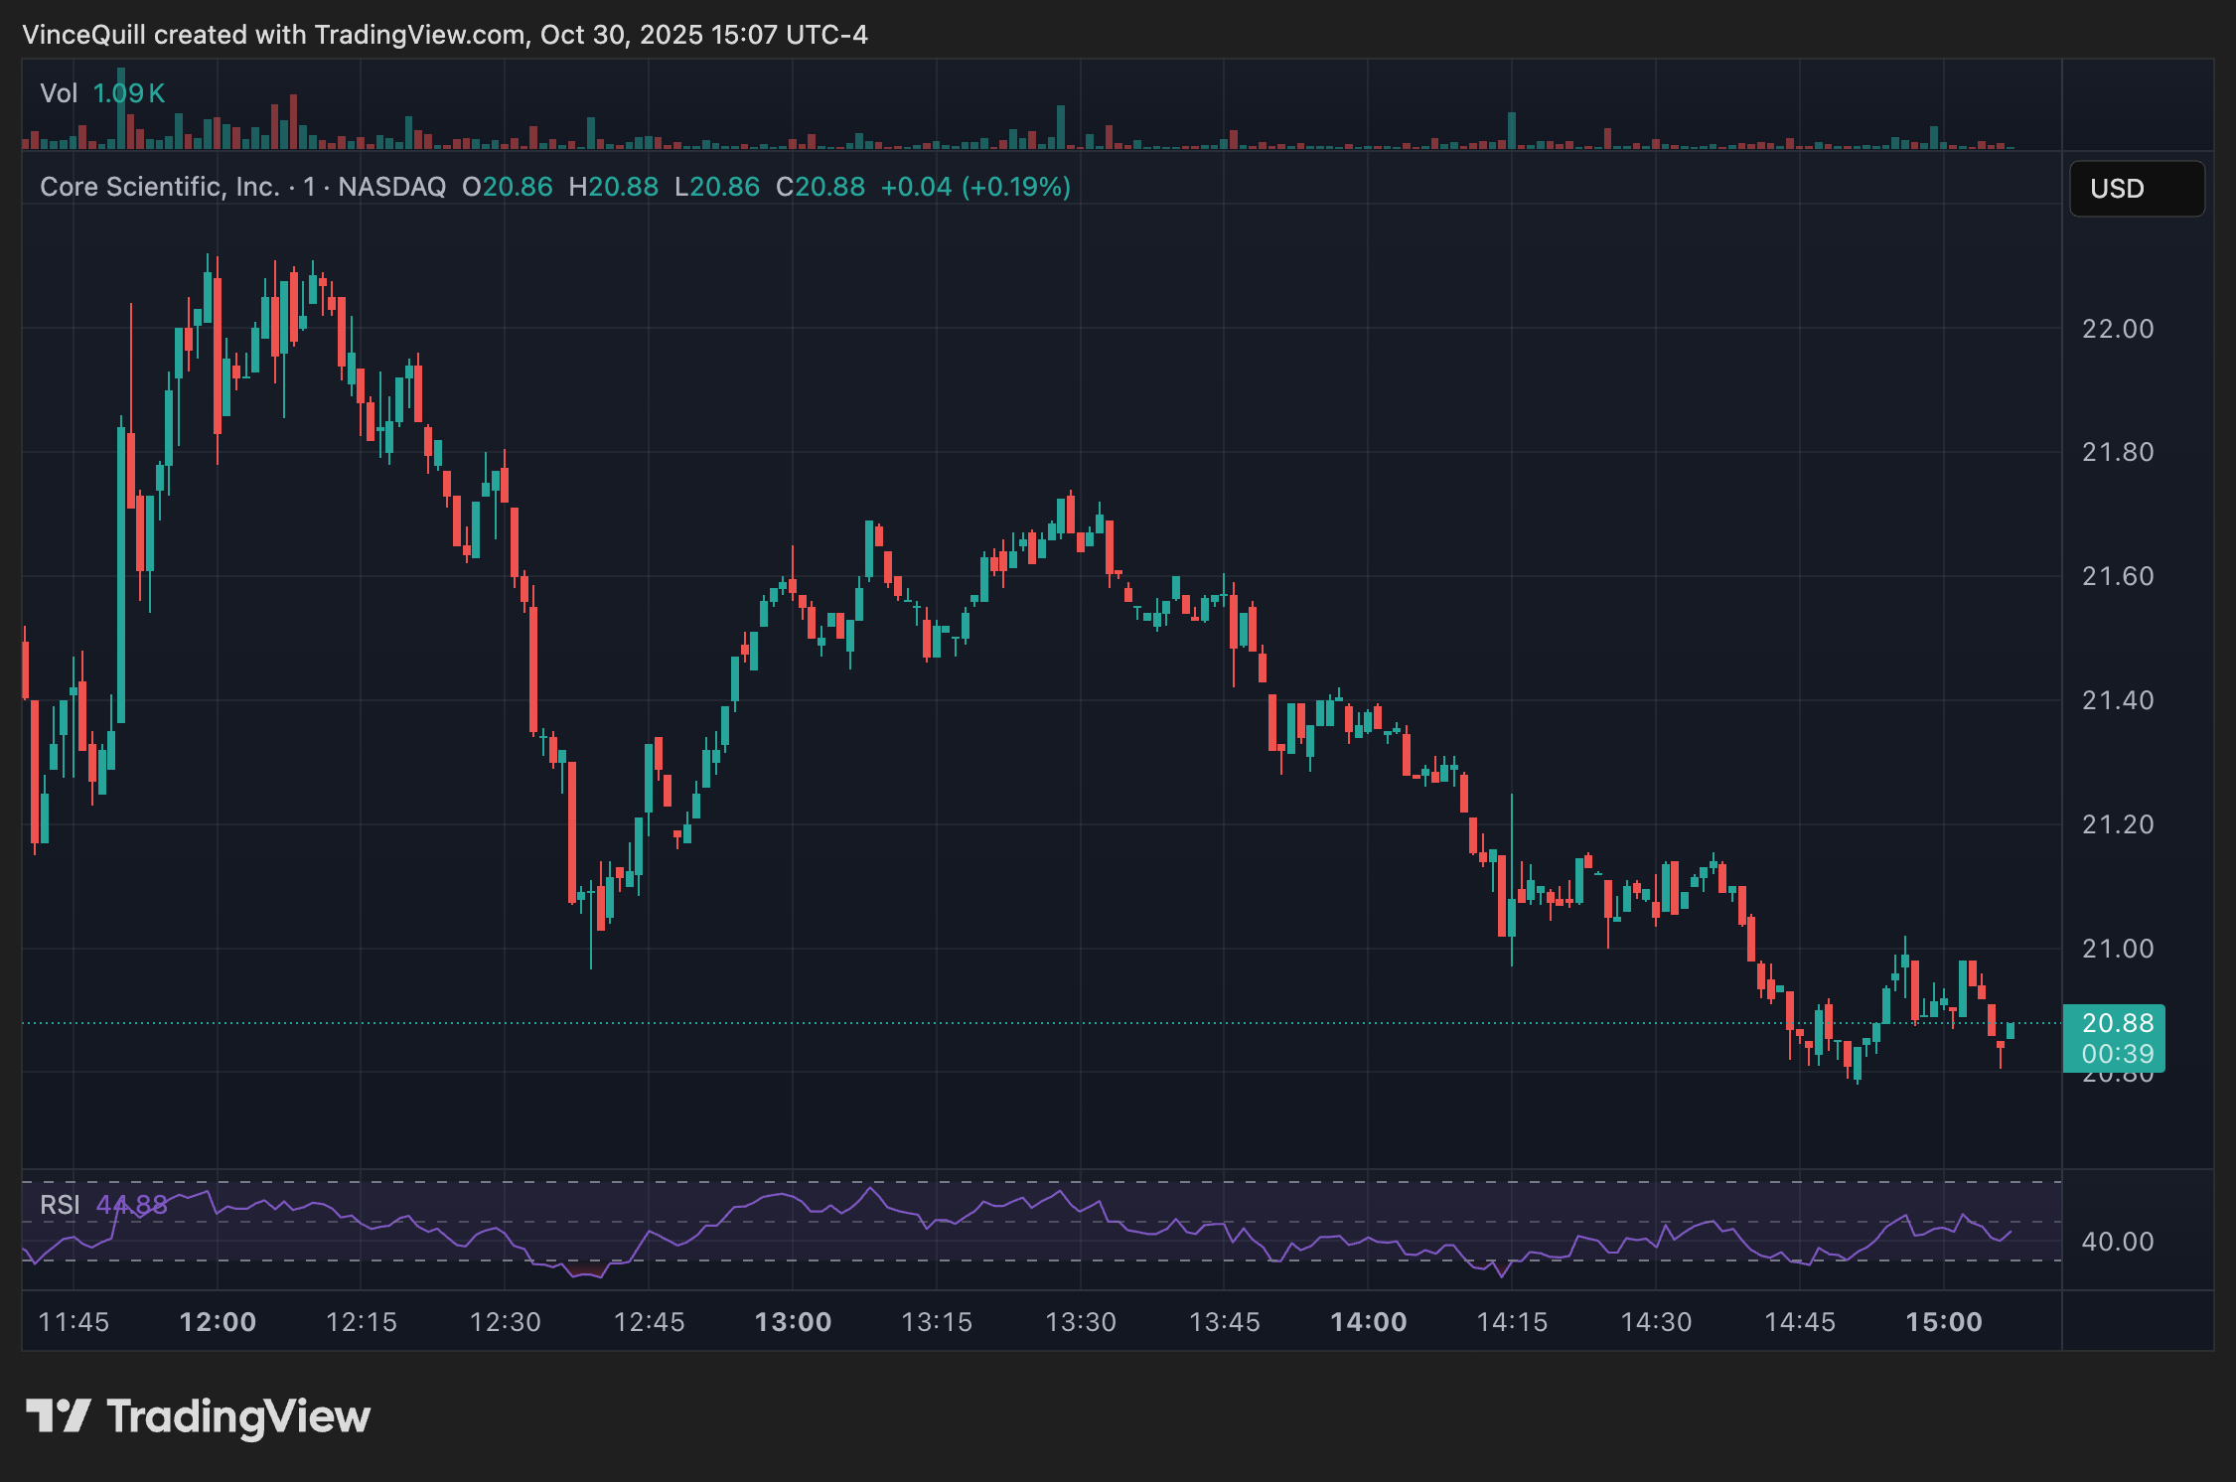Click the C20.88 close value in legend
This screenshot has height=1482, width=2236.
[x=820, y=187]
